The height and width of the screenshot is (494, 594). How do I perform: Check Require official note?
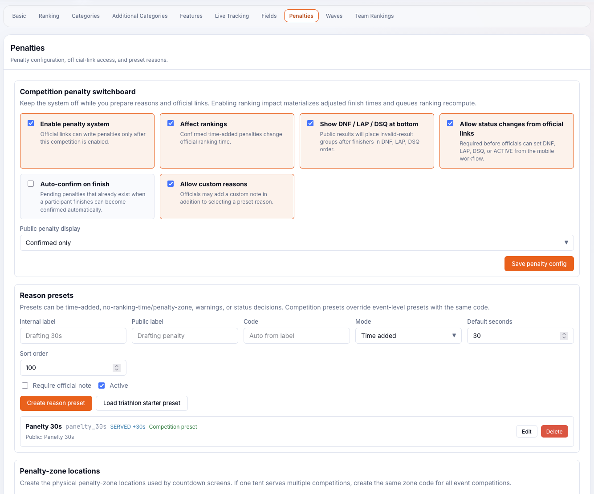(25, 386)
